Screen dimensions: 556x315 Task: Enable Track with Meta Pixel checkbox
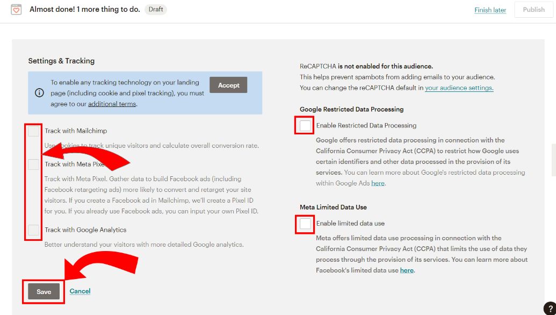point(34,164)
